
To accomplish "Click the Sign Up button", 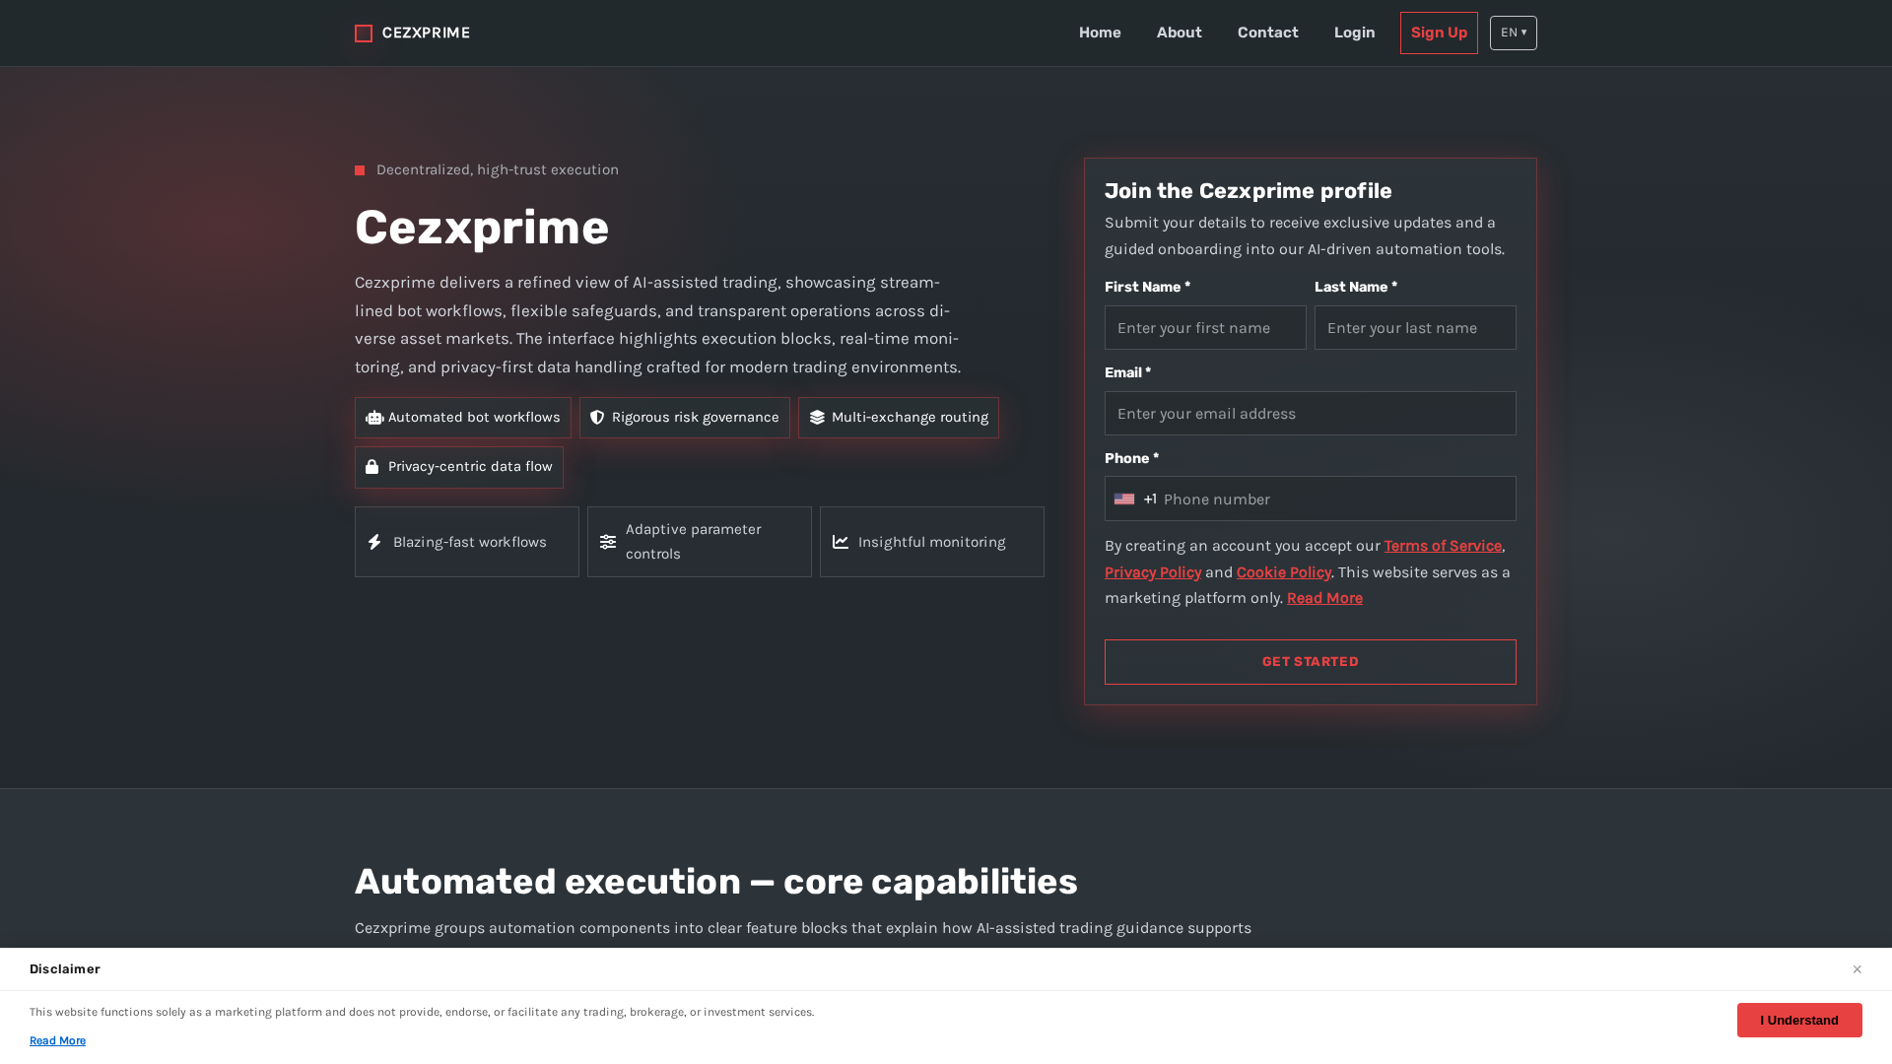I will [x=1439, y=33].
